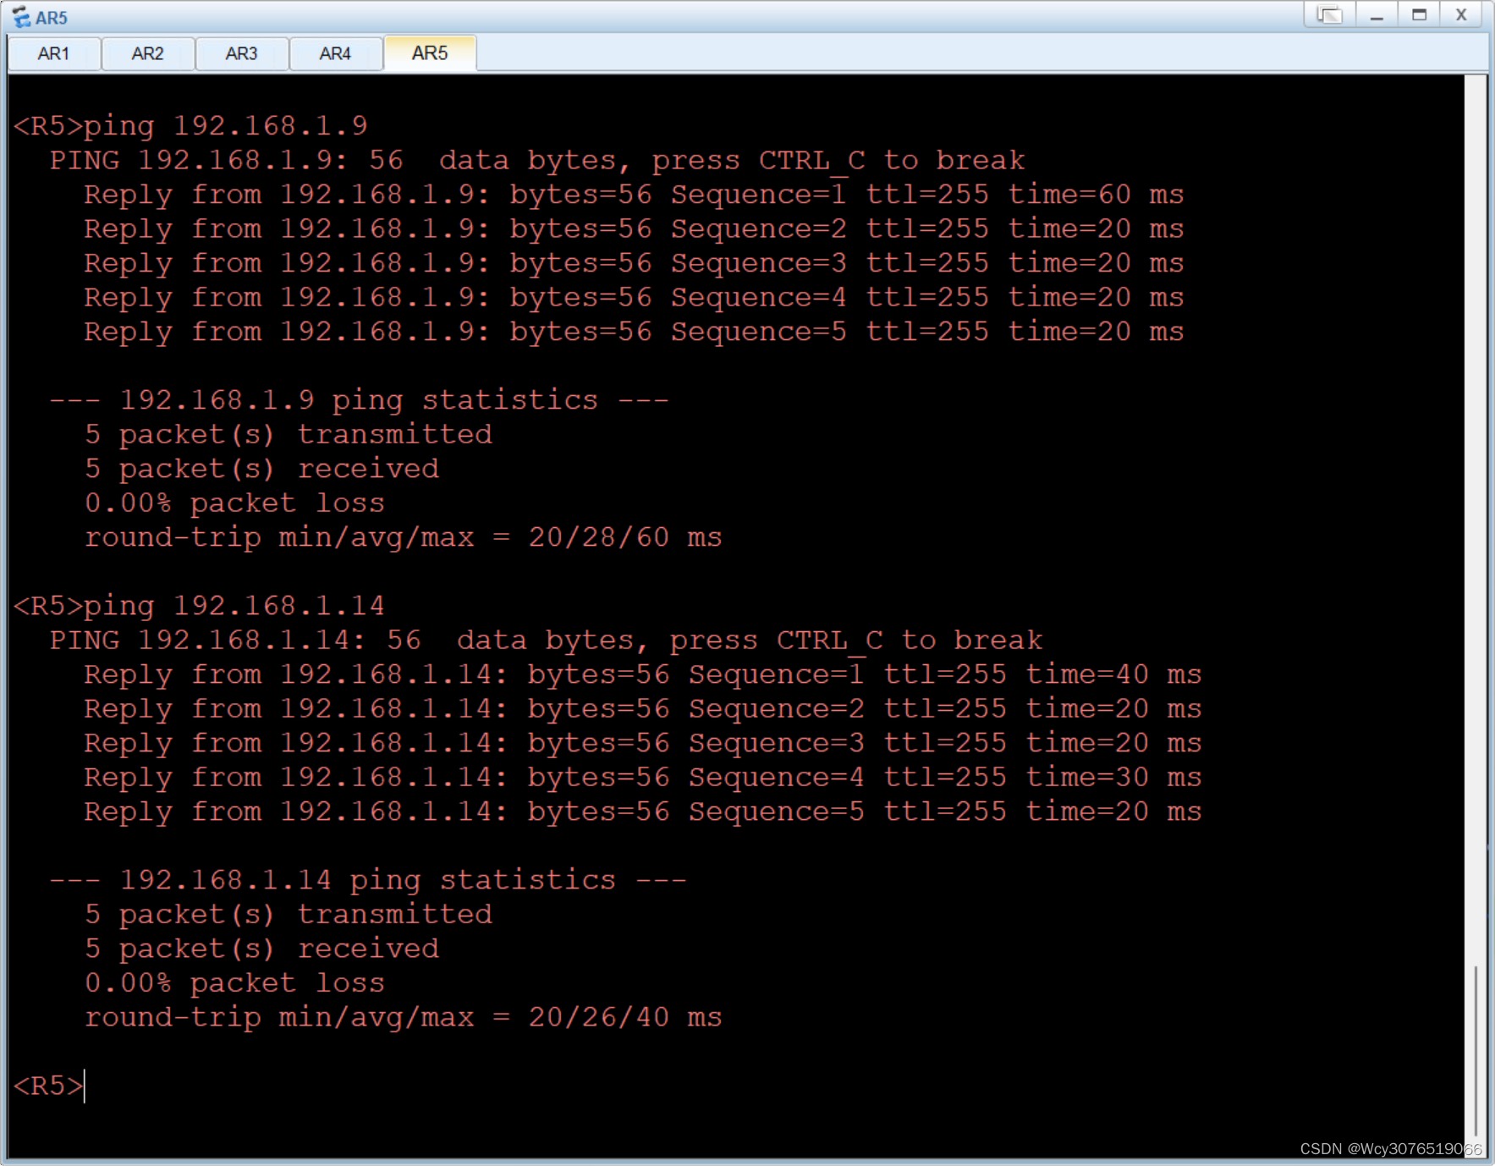Switch to the AR4 tab
The image size is (1495, 1166).
pos(336,54)
